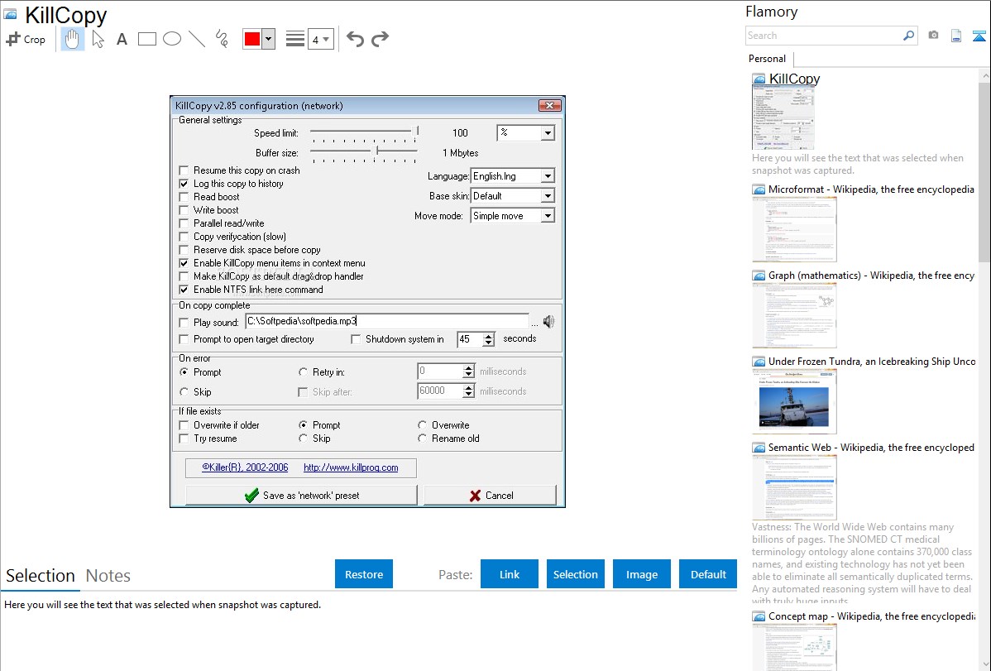This screenshot has width=991, height=671.
Task: Check Reserve disk space before copy
Action: (x=184, y=250)
